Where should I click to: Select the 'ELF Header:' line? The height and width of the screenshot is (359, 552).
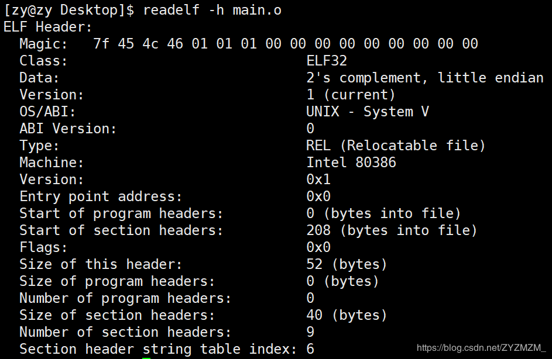coord(48,27)
